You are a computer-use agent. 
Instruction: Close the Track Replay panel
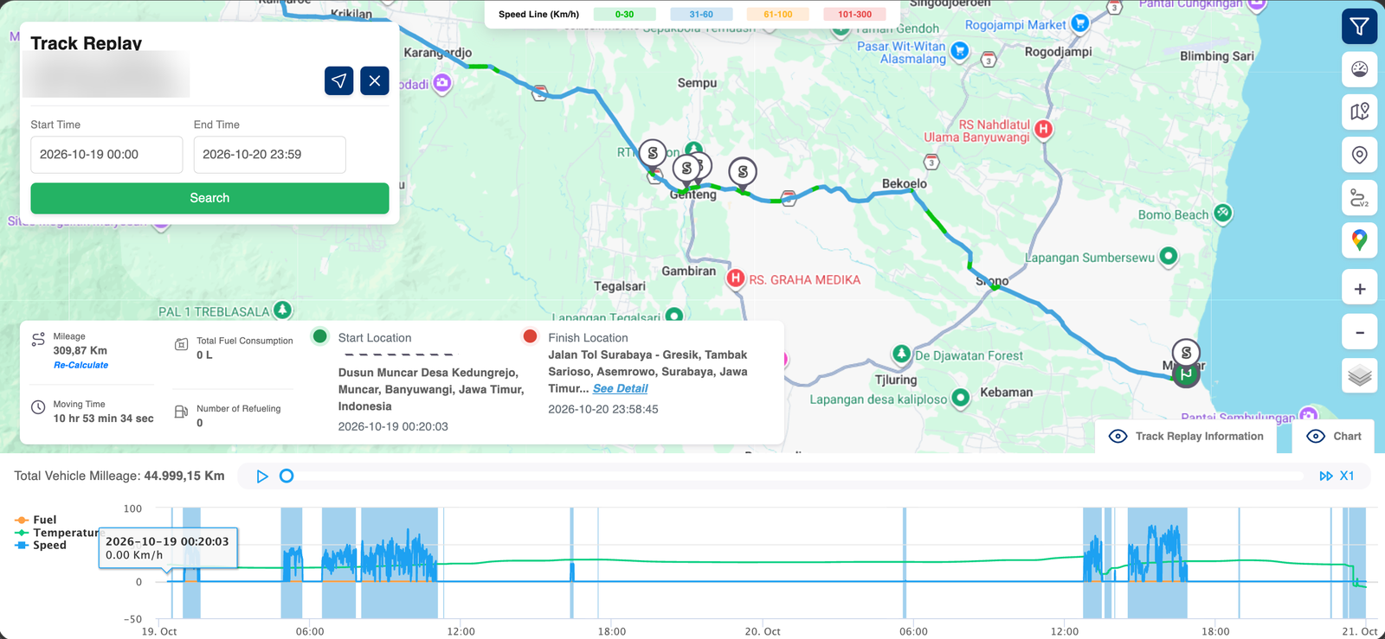pos(374,80)
